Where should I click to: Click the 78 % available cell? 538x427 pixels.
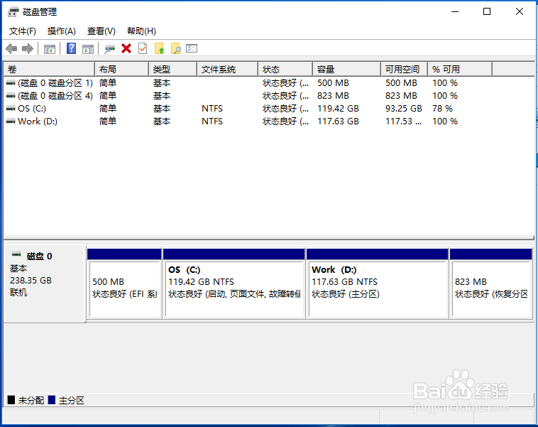pyautogui.click(x=442, y=109)
